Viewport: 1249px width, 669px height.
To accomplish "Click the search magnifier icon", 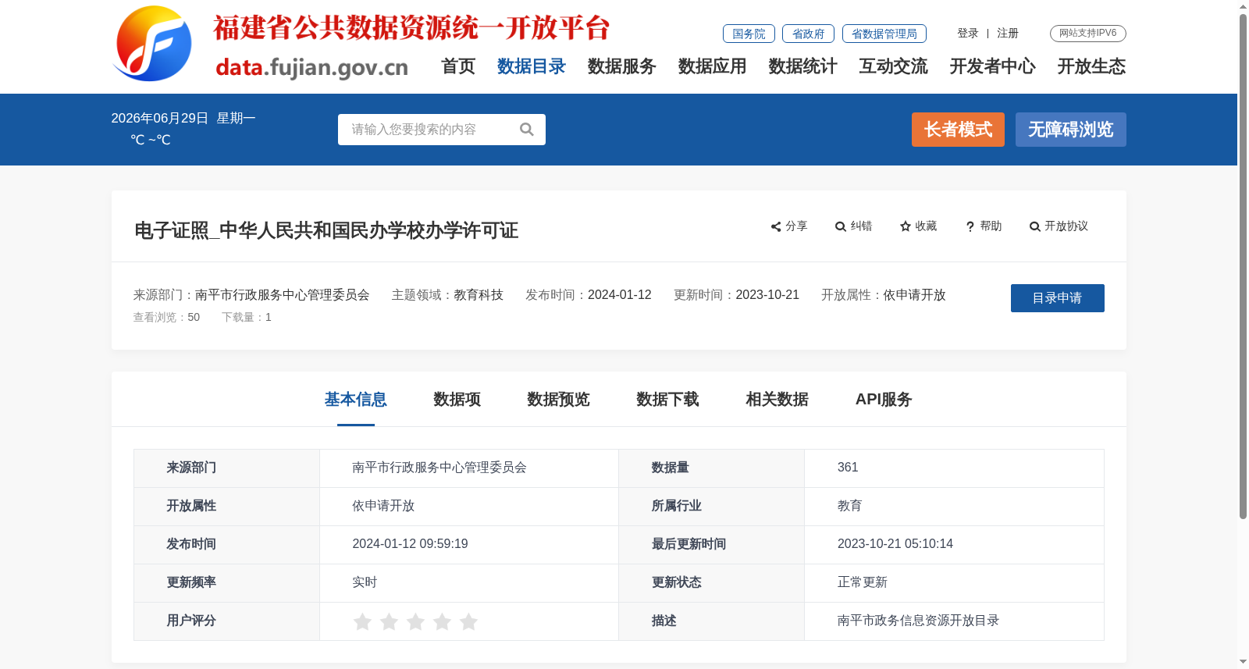I will pos(527,130).
